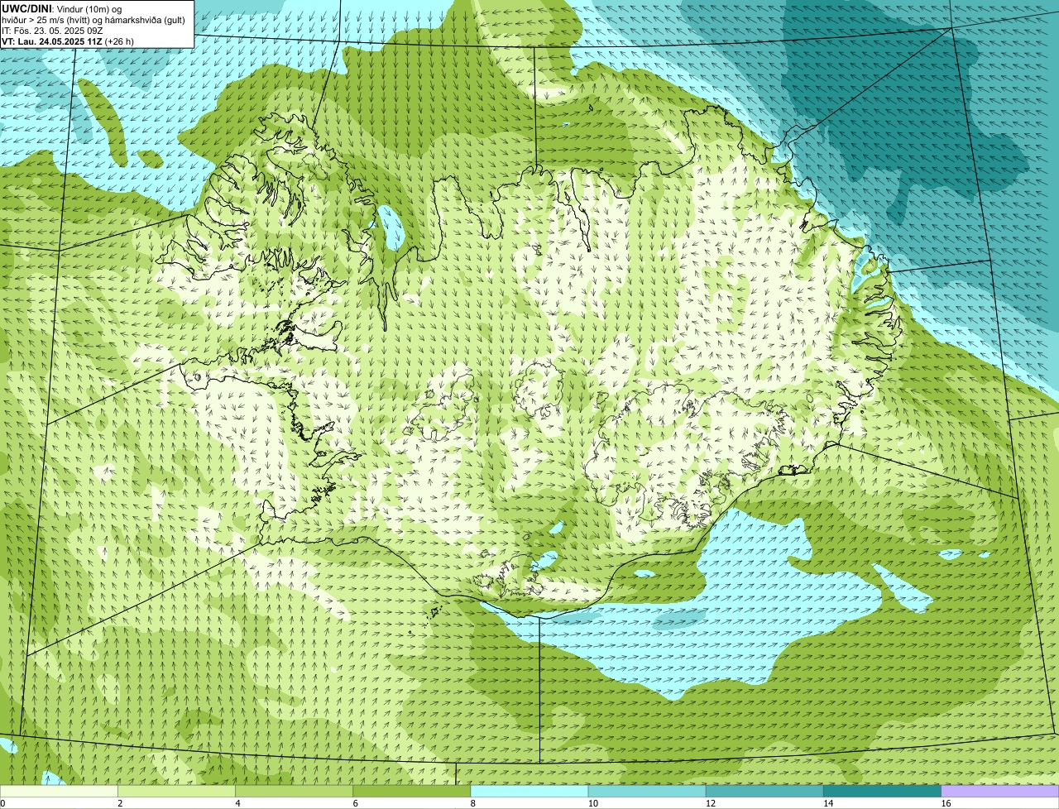
Task: Click the legend tick label '16'
Action: tap(946, 803)
